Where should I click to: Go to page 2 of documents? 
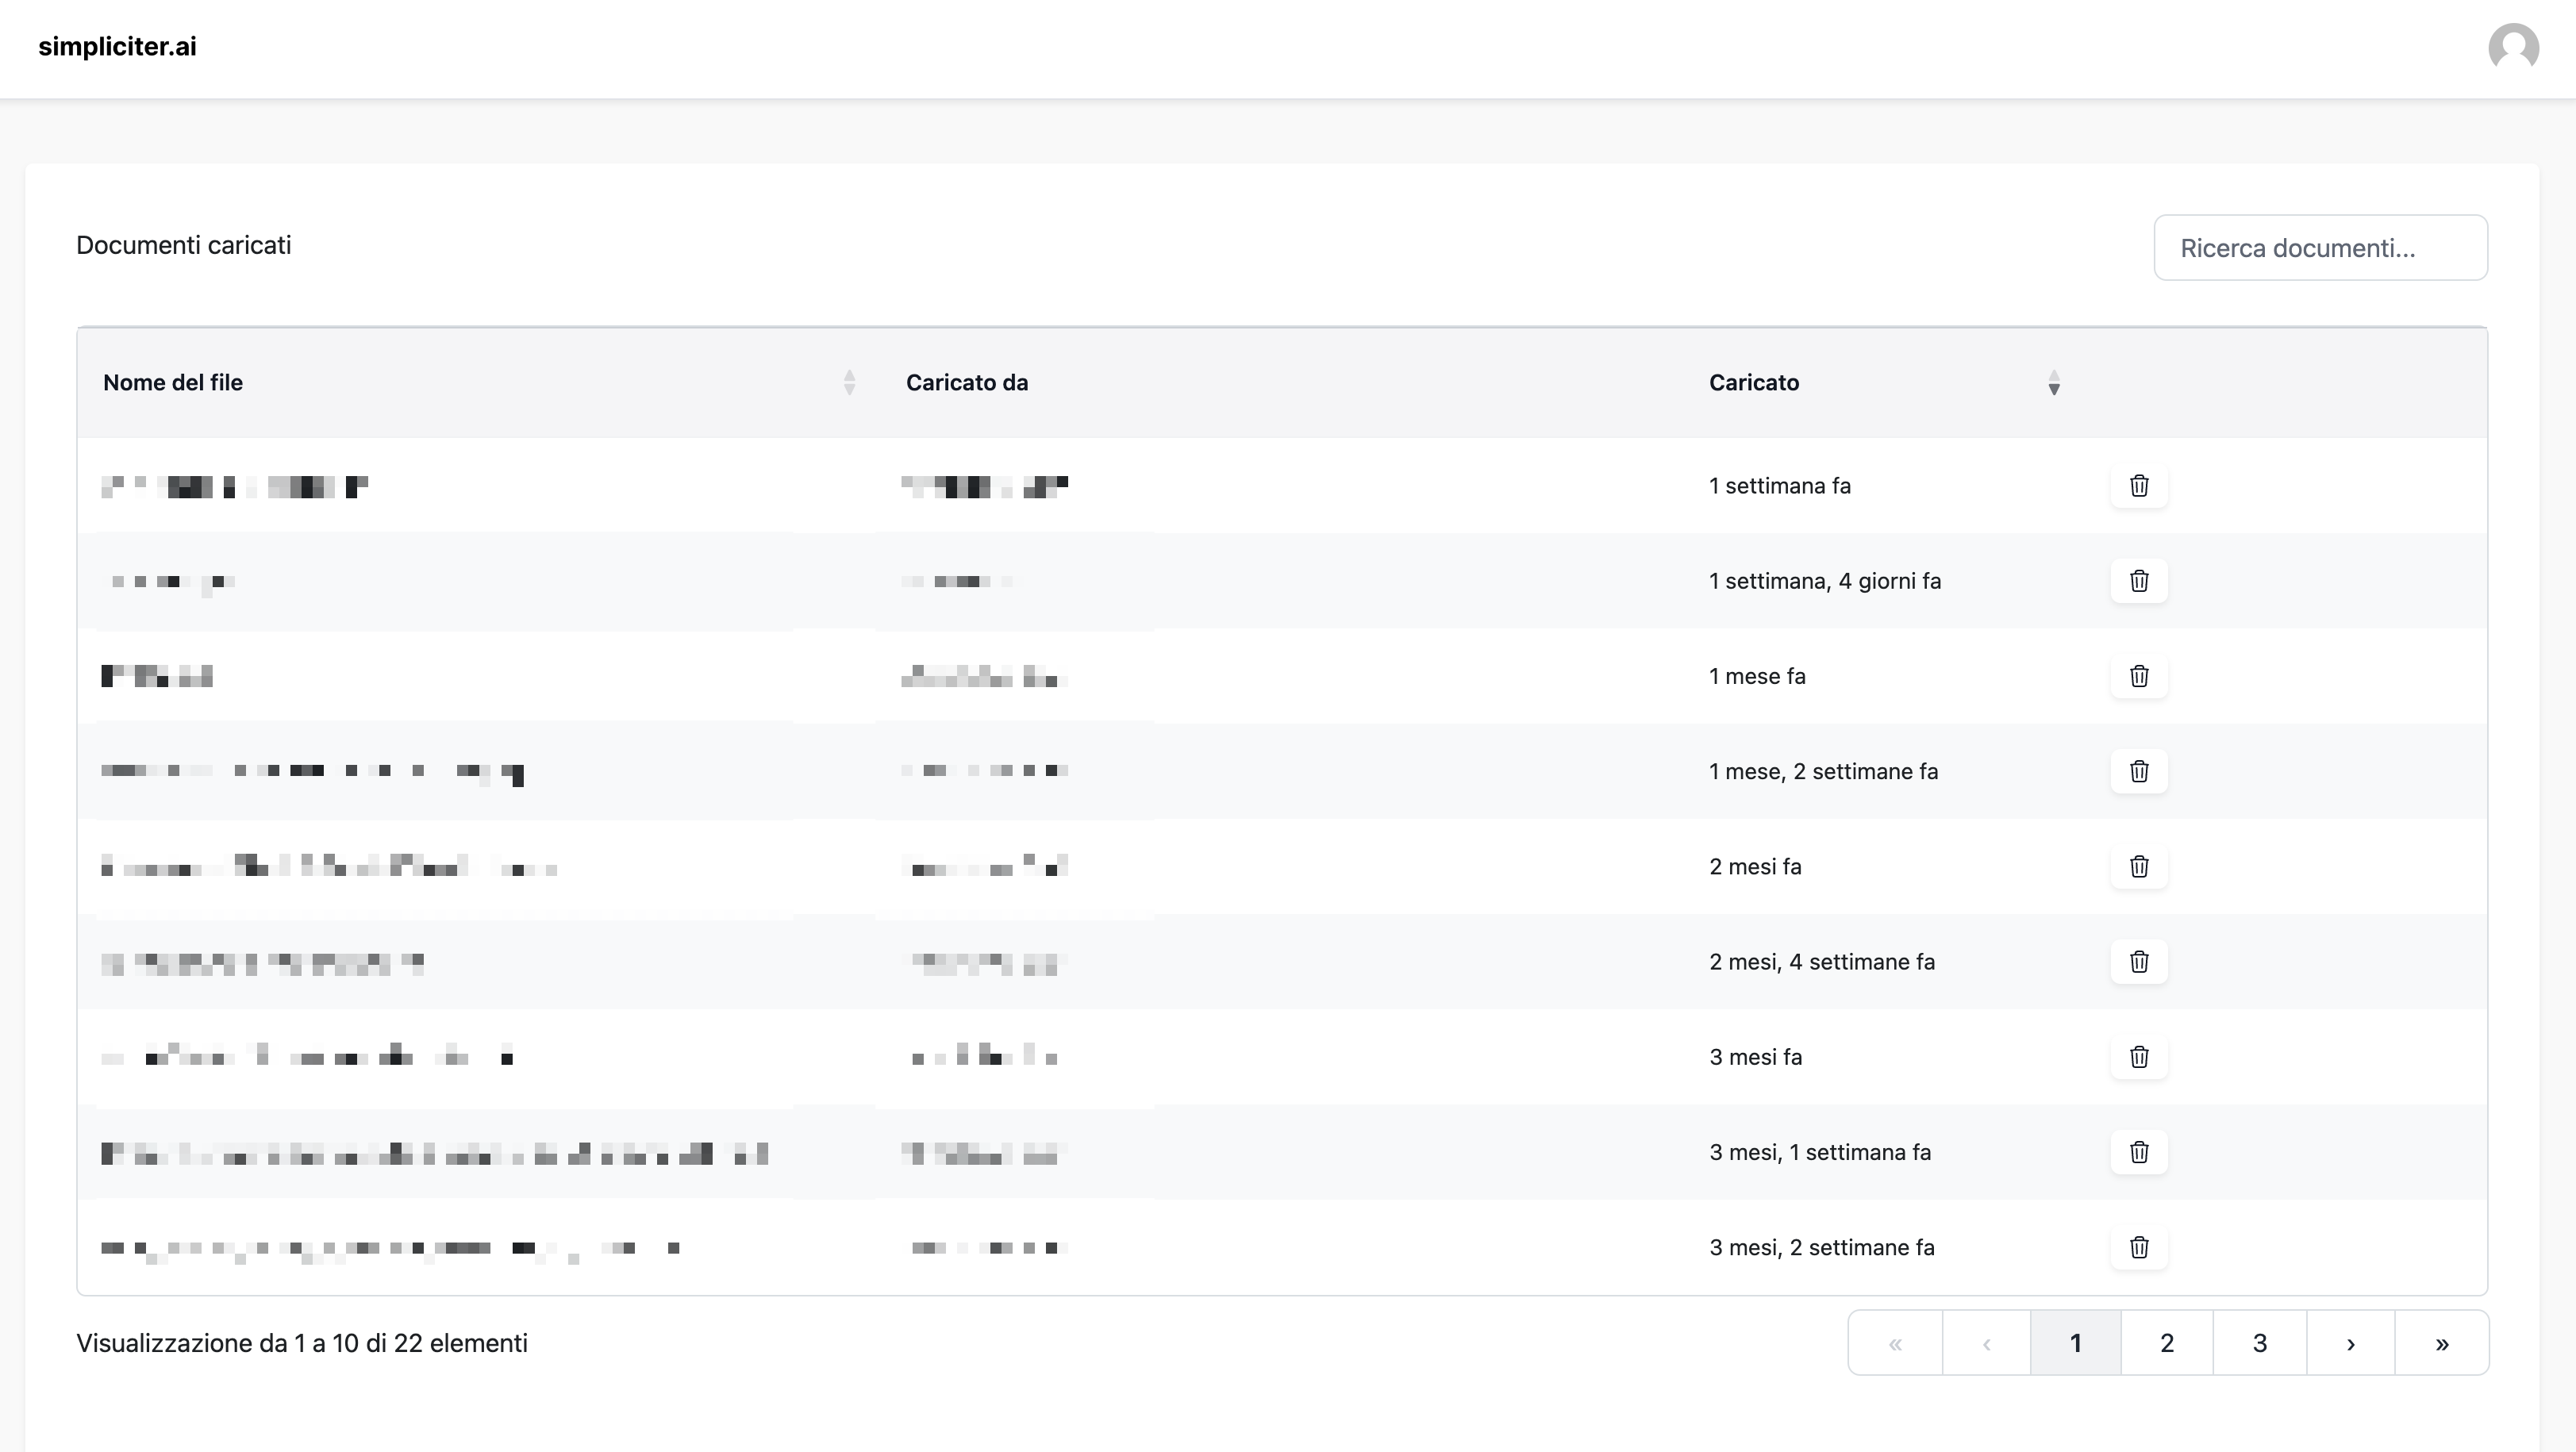click(2166, 1343)
